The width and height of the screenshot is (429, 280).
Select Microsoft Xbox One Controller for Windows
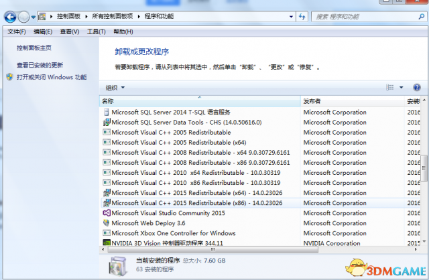coord(174,233)
